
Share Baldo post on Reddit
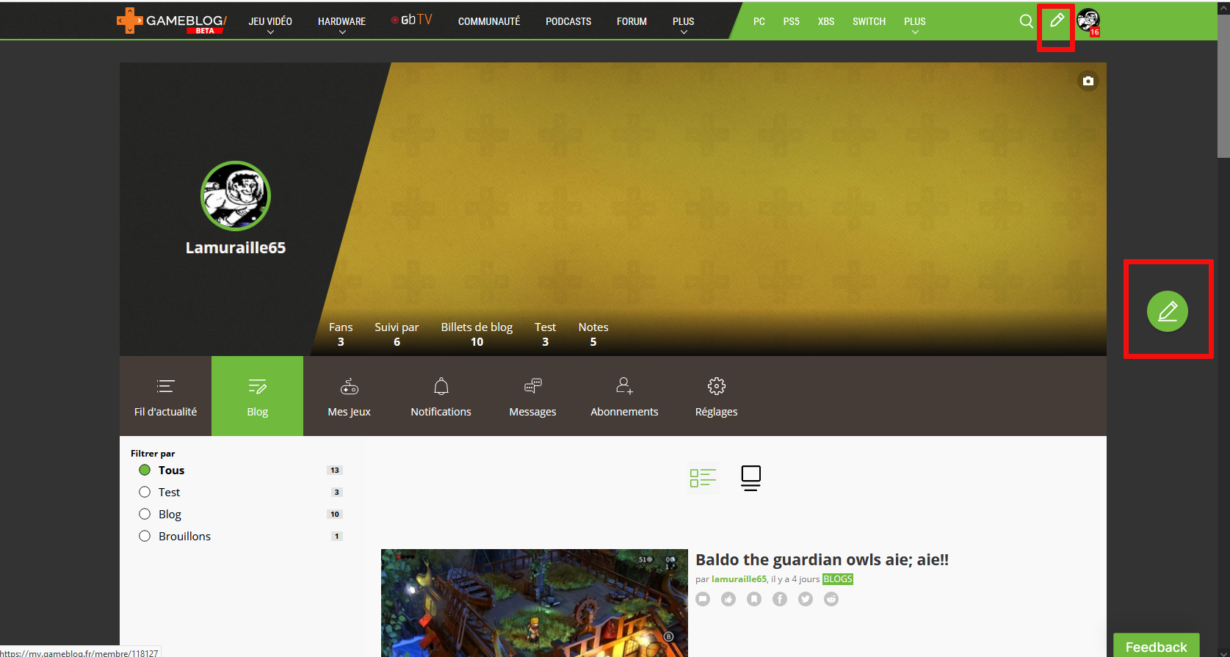tap(831, 599)
